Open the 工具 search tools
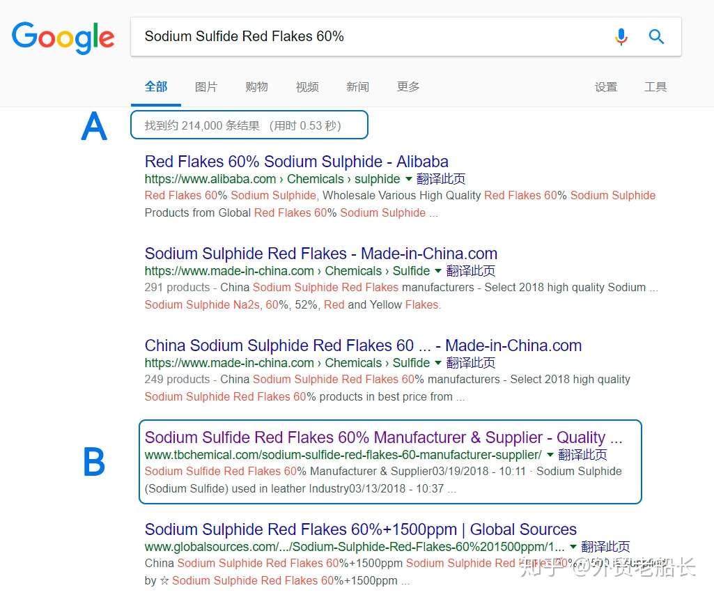 pyautogui.click(x=655, y=87)
